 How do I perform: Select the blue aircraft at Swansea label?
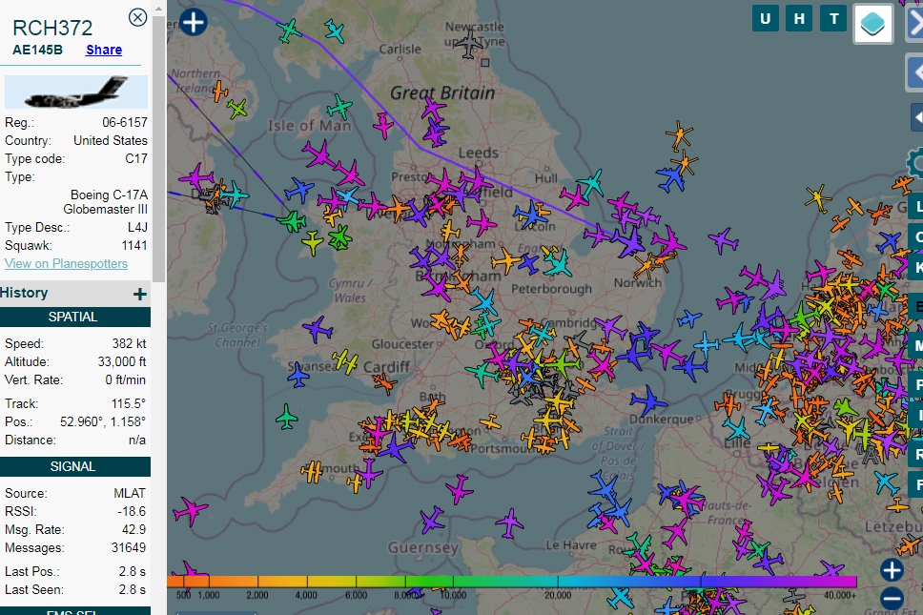[x=298, y=375]
